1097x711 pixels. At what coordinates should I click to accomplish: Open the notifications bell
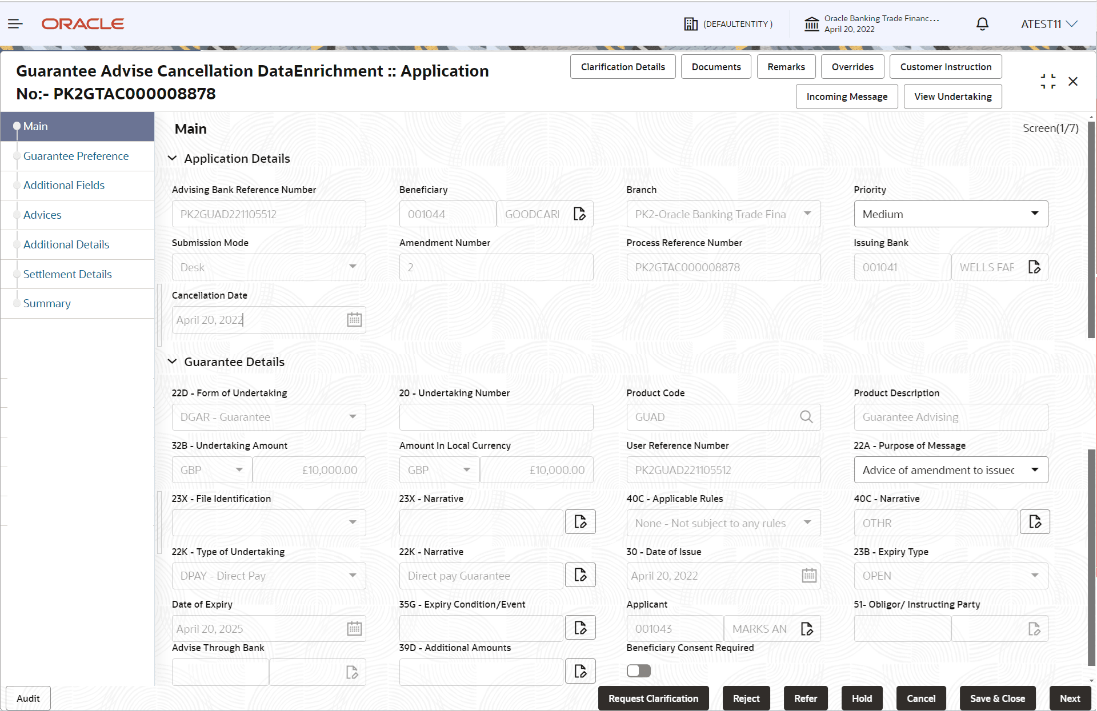point(982,24)
